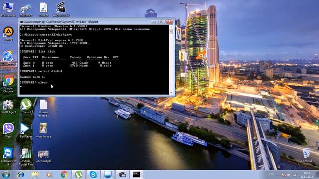319x179 pixels.
Task: Click the taskbar clock and date
Action: click(307, 175)
